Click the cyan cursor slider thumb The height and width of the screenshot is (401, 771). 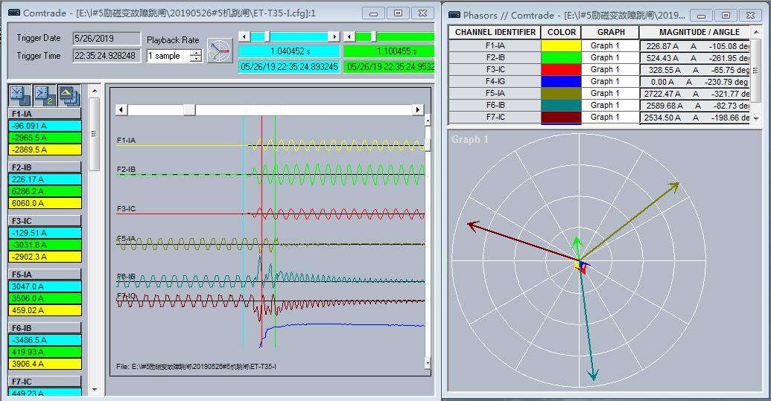[267, 36]
